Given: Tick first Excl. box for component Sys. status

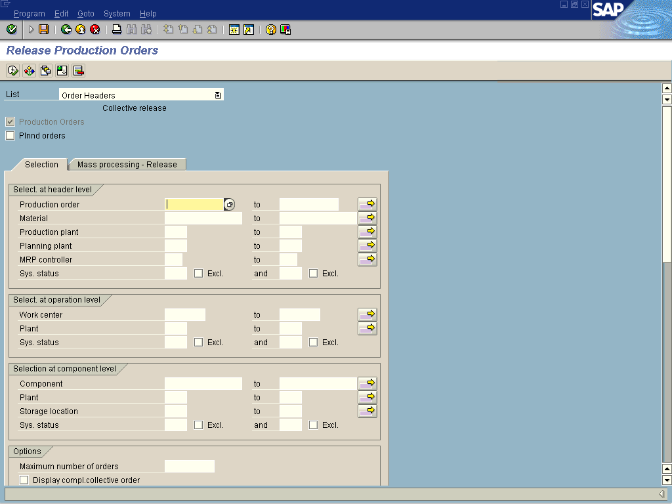Looking at the screenshot, I should [x=198, y=425].
